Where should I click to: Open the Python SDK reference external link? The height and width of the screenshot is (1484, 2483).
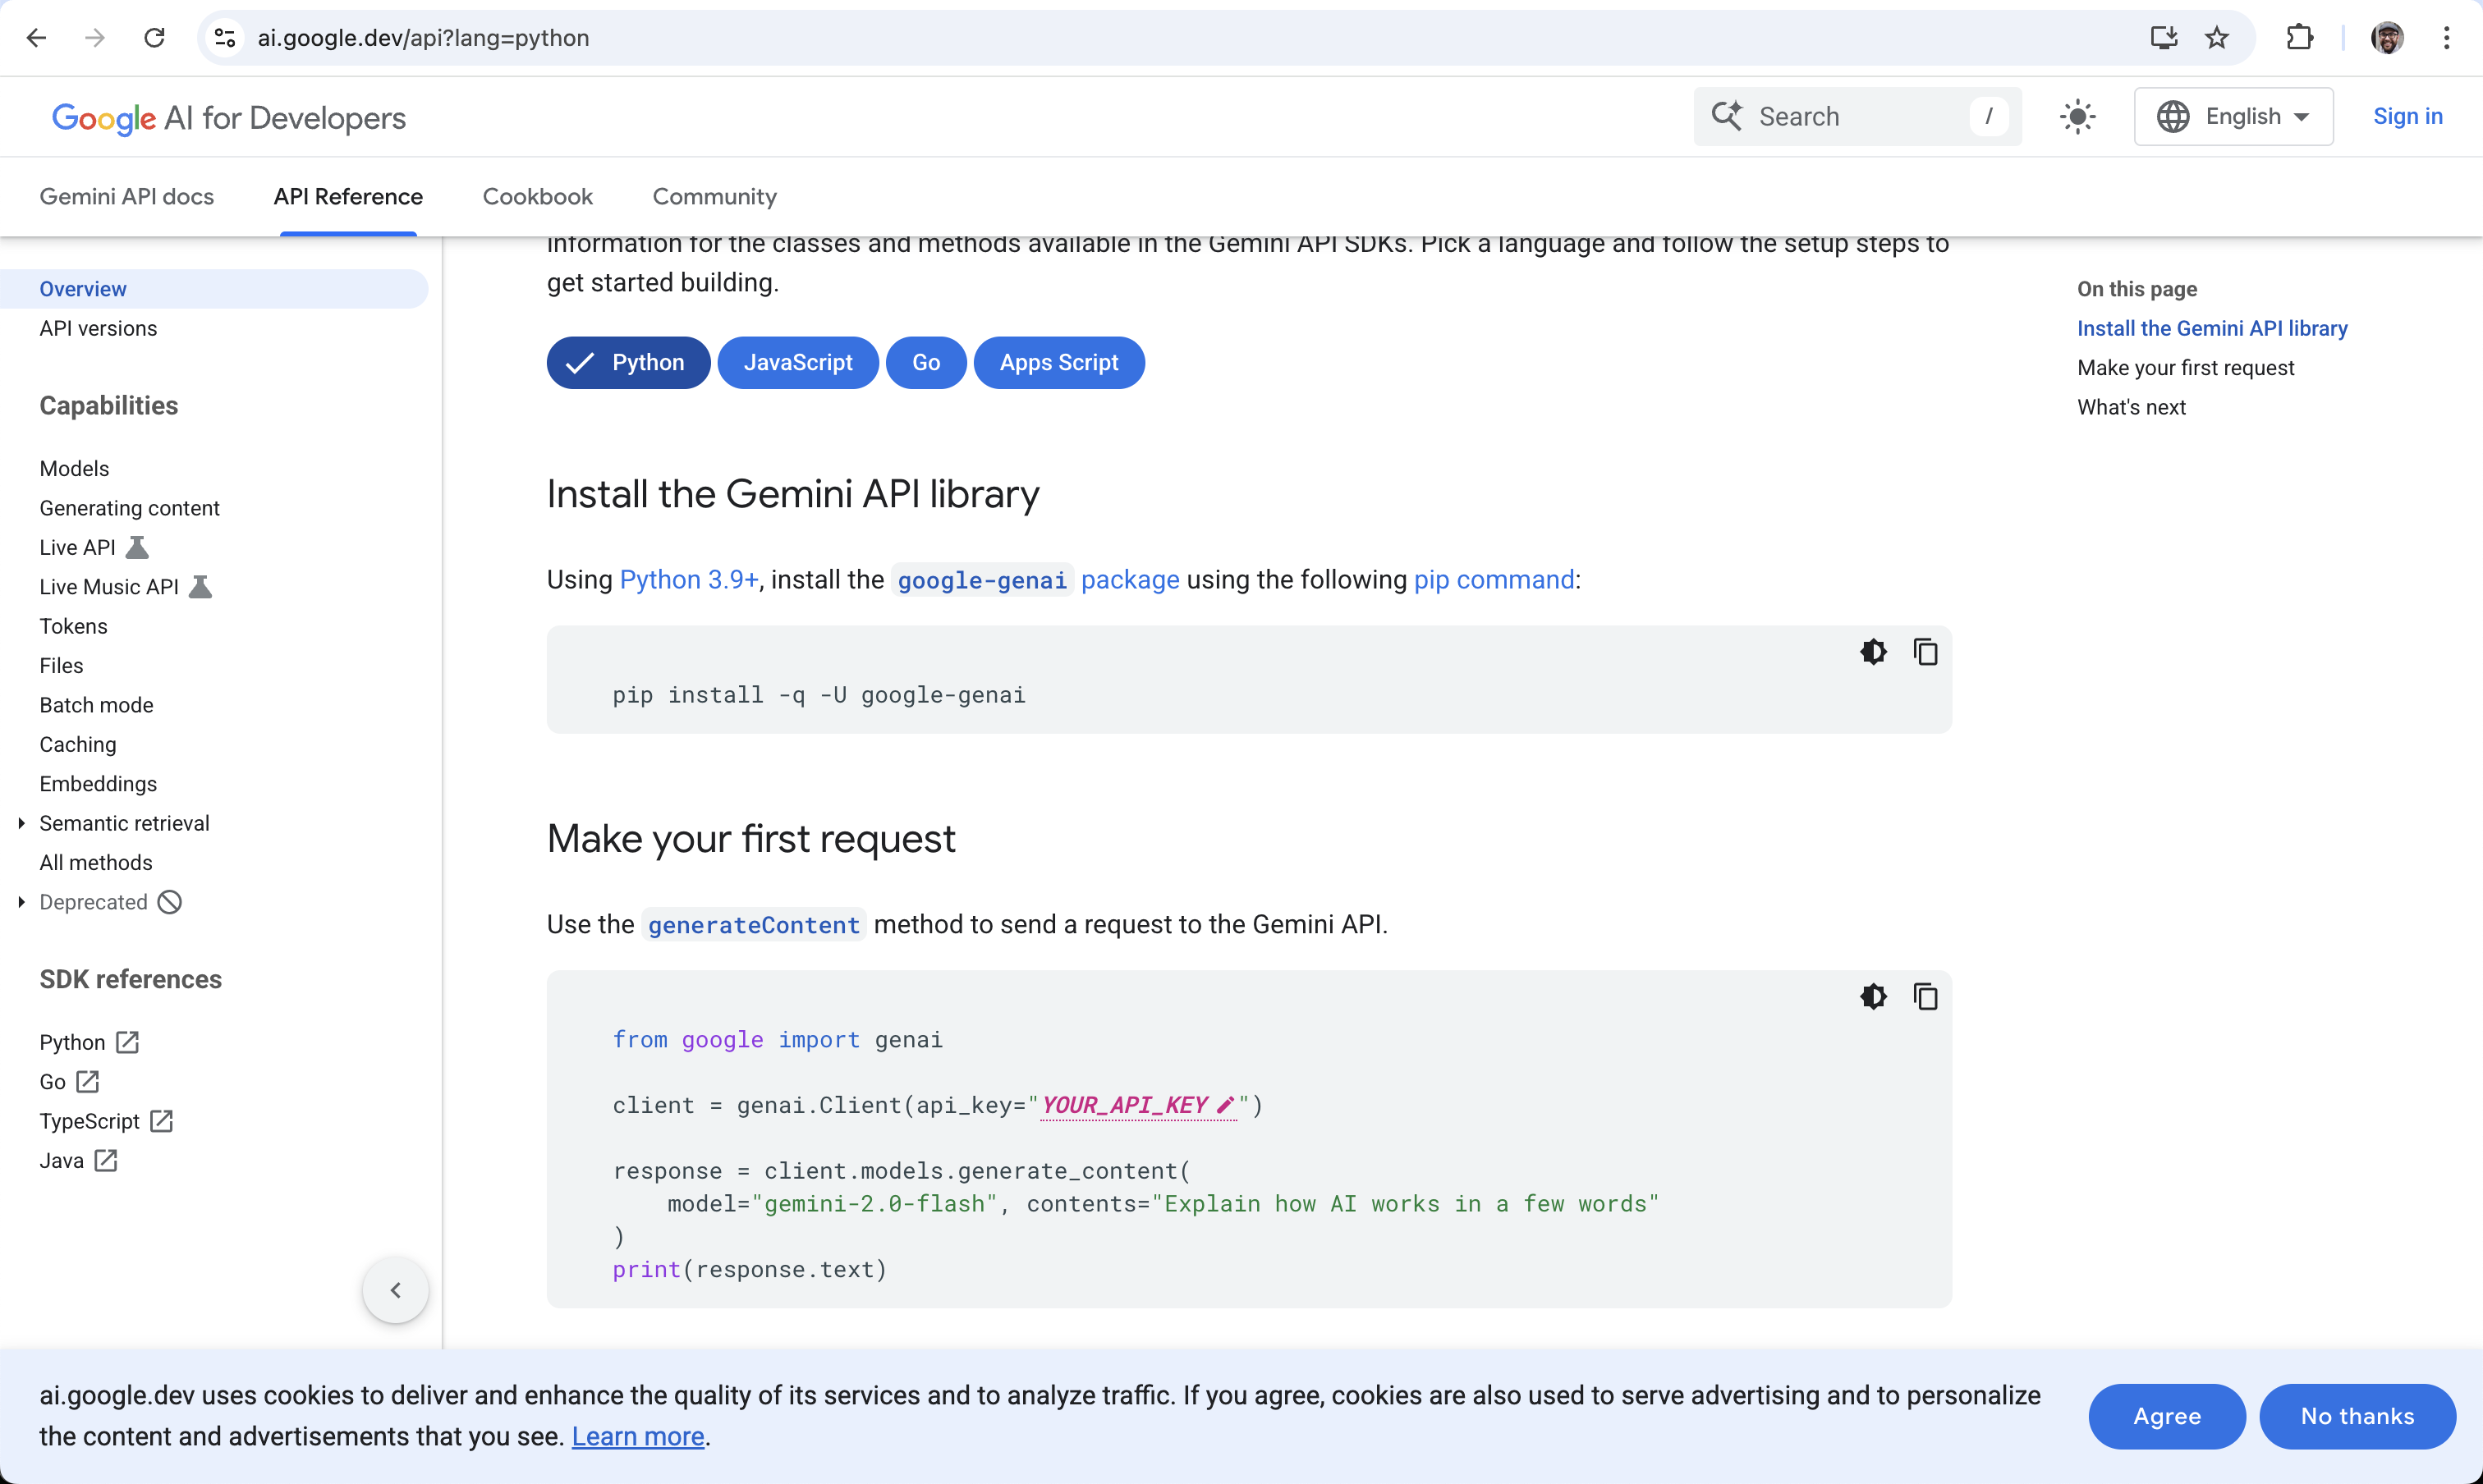tap(89, 1042)
